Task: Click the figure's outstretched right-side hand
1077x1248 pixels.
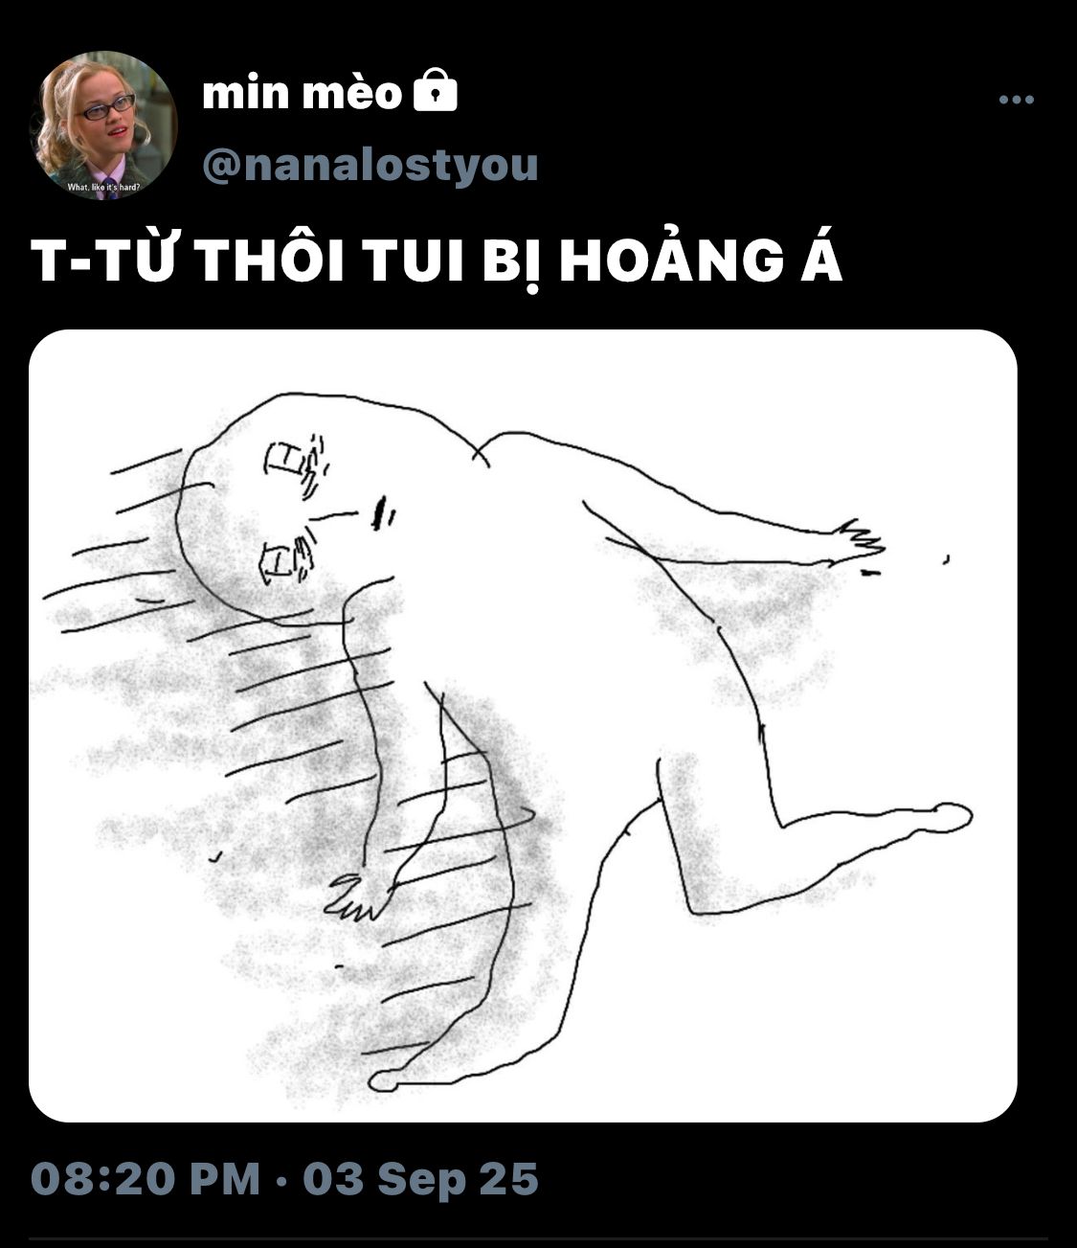Action: click(x=857, y=544)
